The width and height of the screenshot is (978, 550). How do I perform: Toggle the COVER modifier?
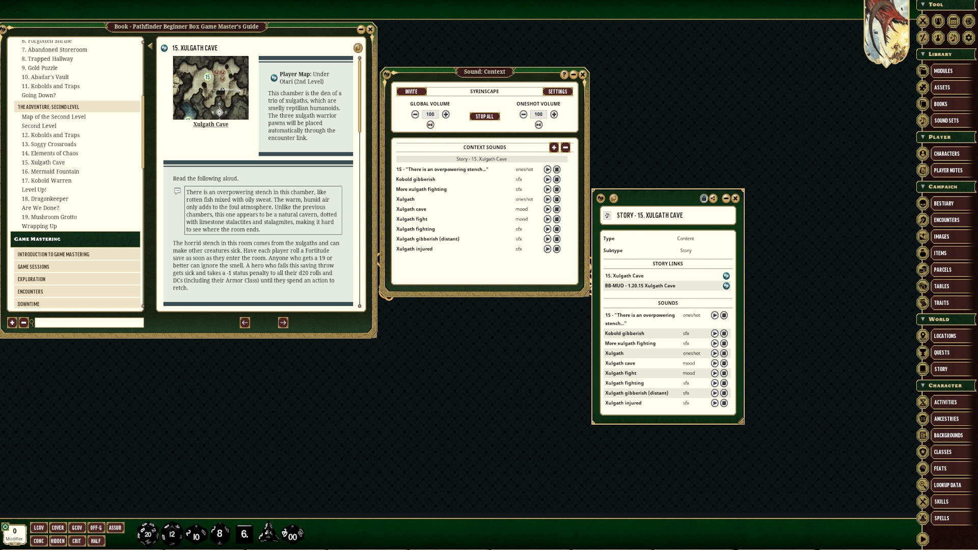58,528
